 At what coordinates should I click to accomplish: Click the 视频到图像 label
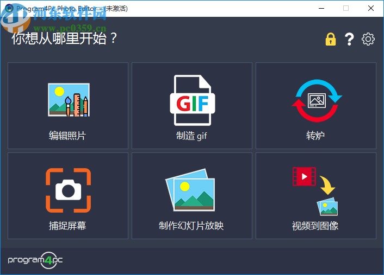point(315,226)
